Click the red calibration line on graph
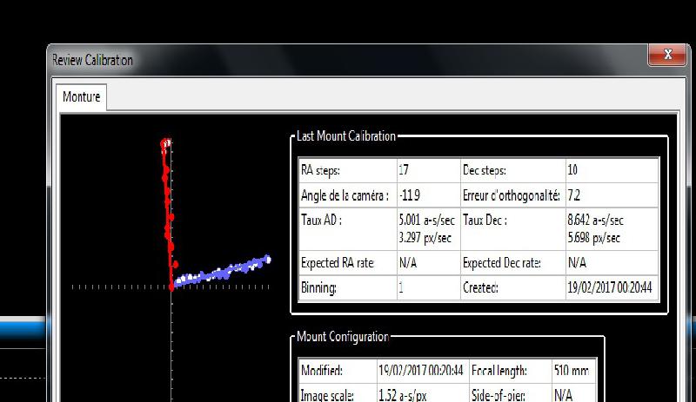Screen dimensions: 696x402 (168, 217)
